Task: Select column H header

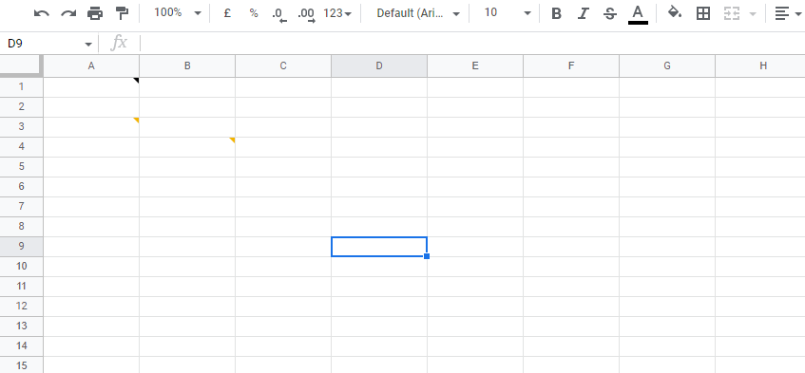Action: [x=760, y=66]
